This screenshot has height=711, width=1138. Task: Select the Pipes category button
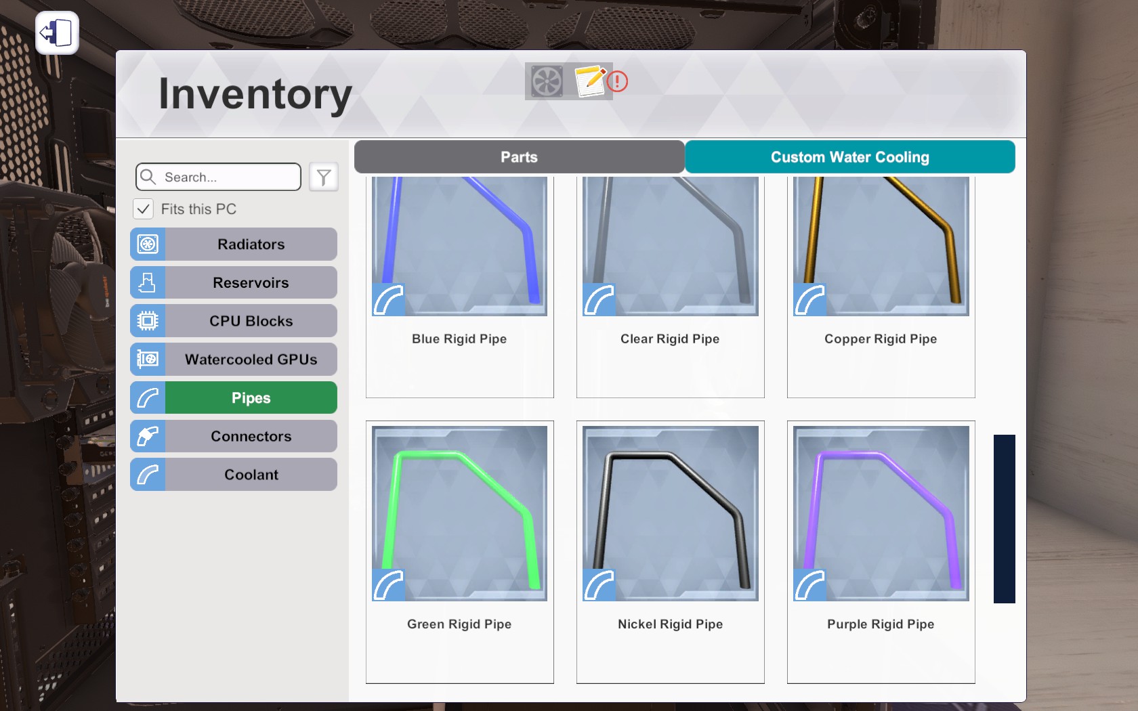pyautogui.click(x=234, y=398)
